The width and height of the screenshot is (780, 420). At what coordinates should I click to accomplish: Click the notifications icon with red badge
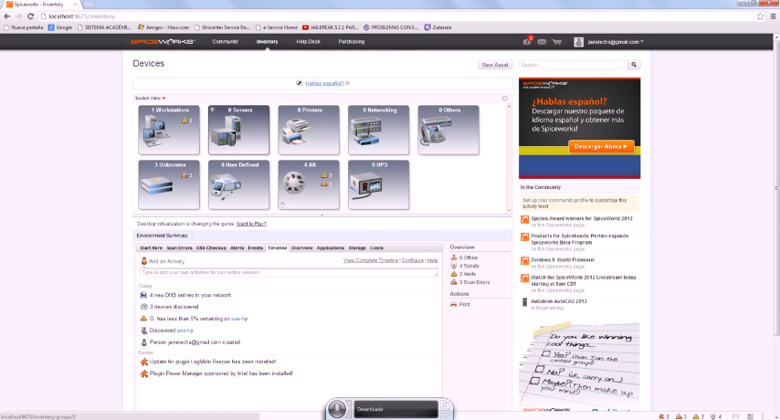(528, 42)
